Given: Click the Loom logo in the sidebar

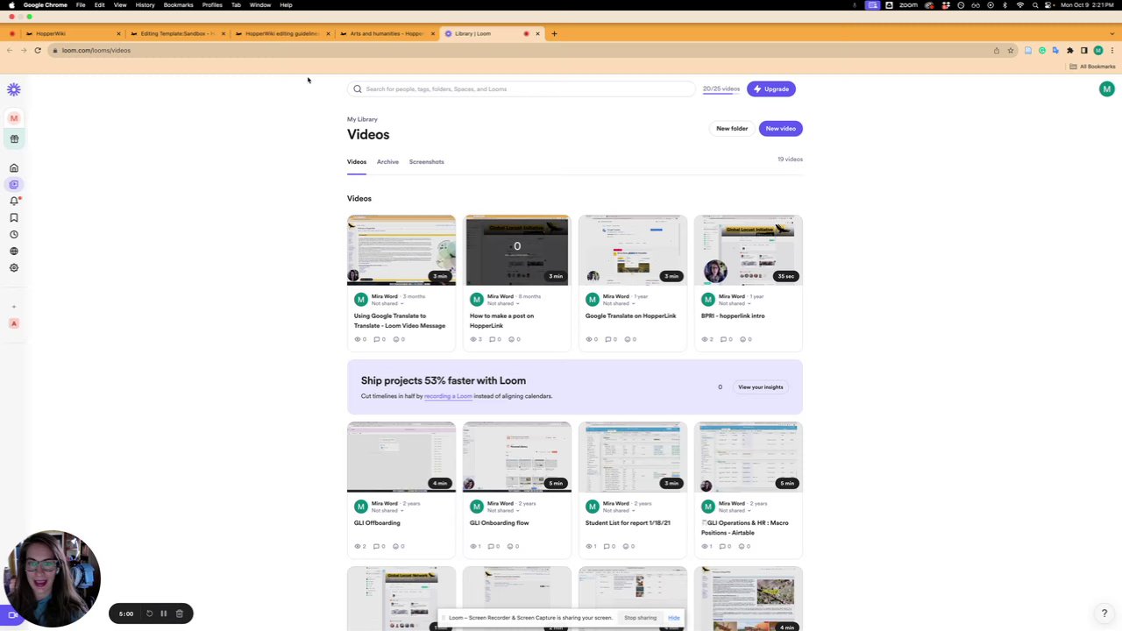Looking at the screenshot, I should [x=14, y=89].
